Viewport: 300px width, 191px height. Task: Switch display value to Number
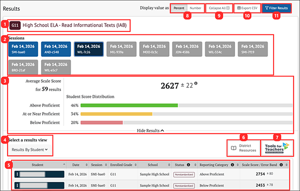click(195, 8)
